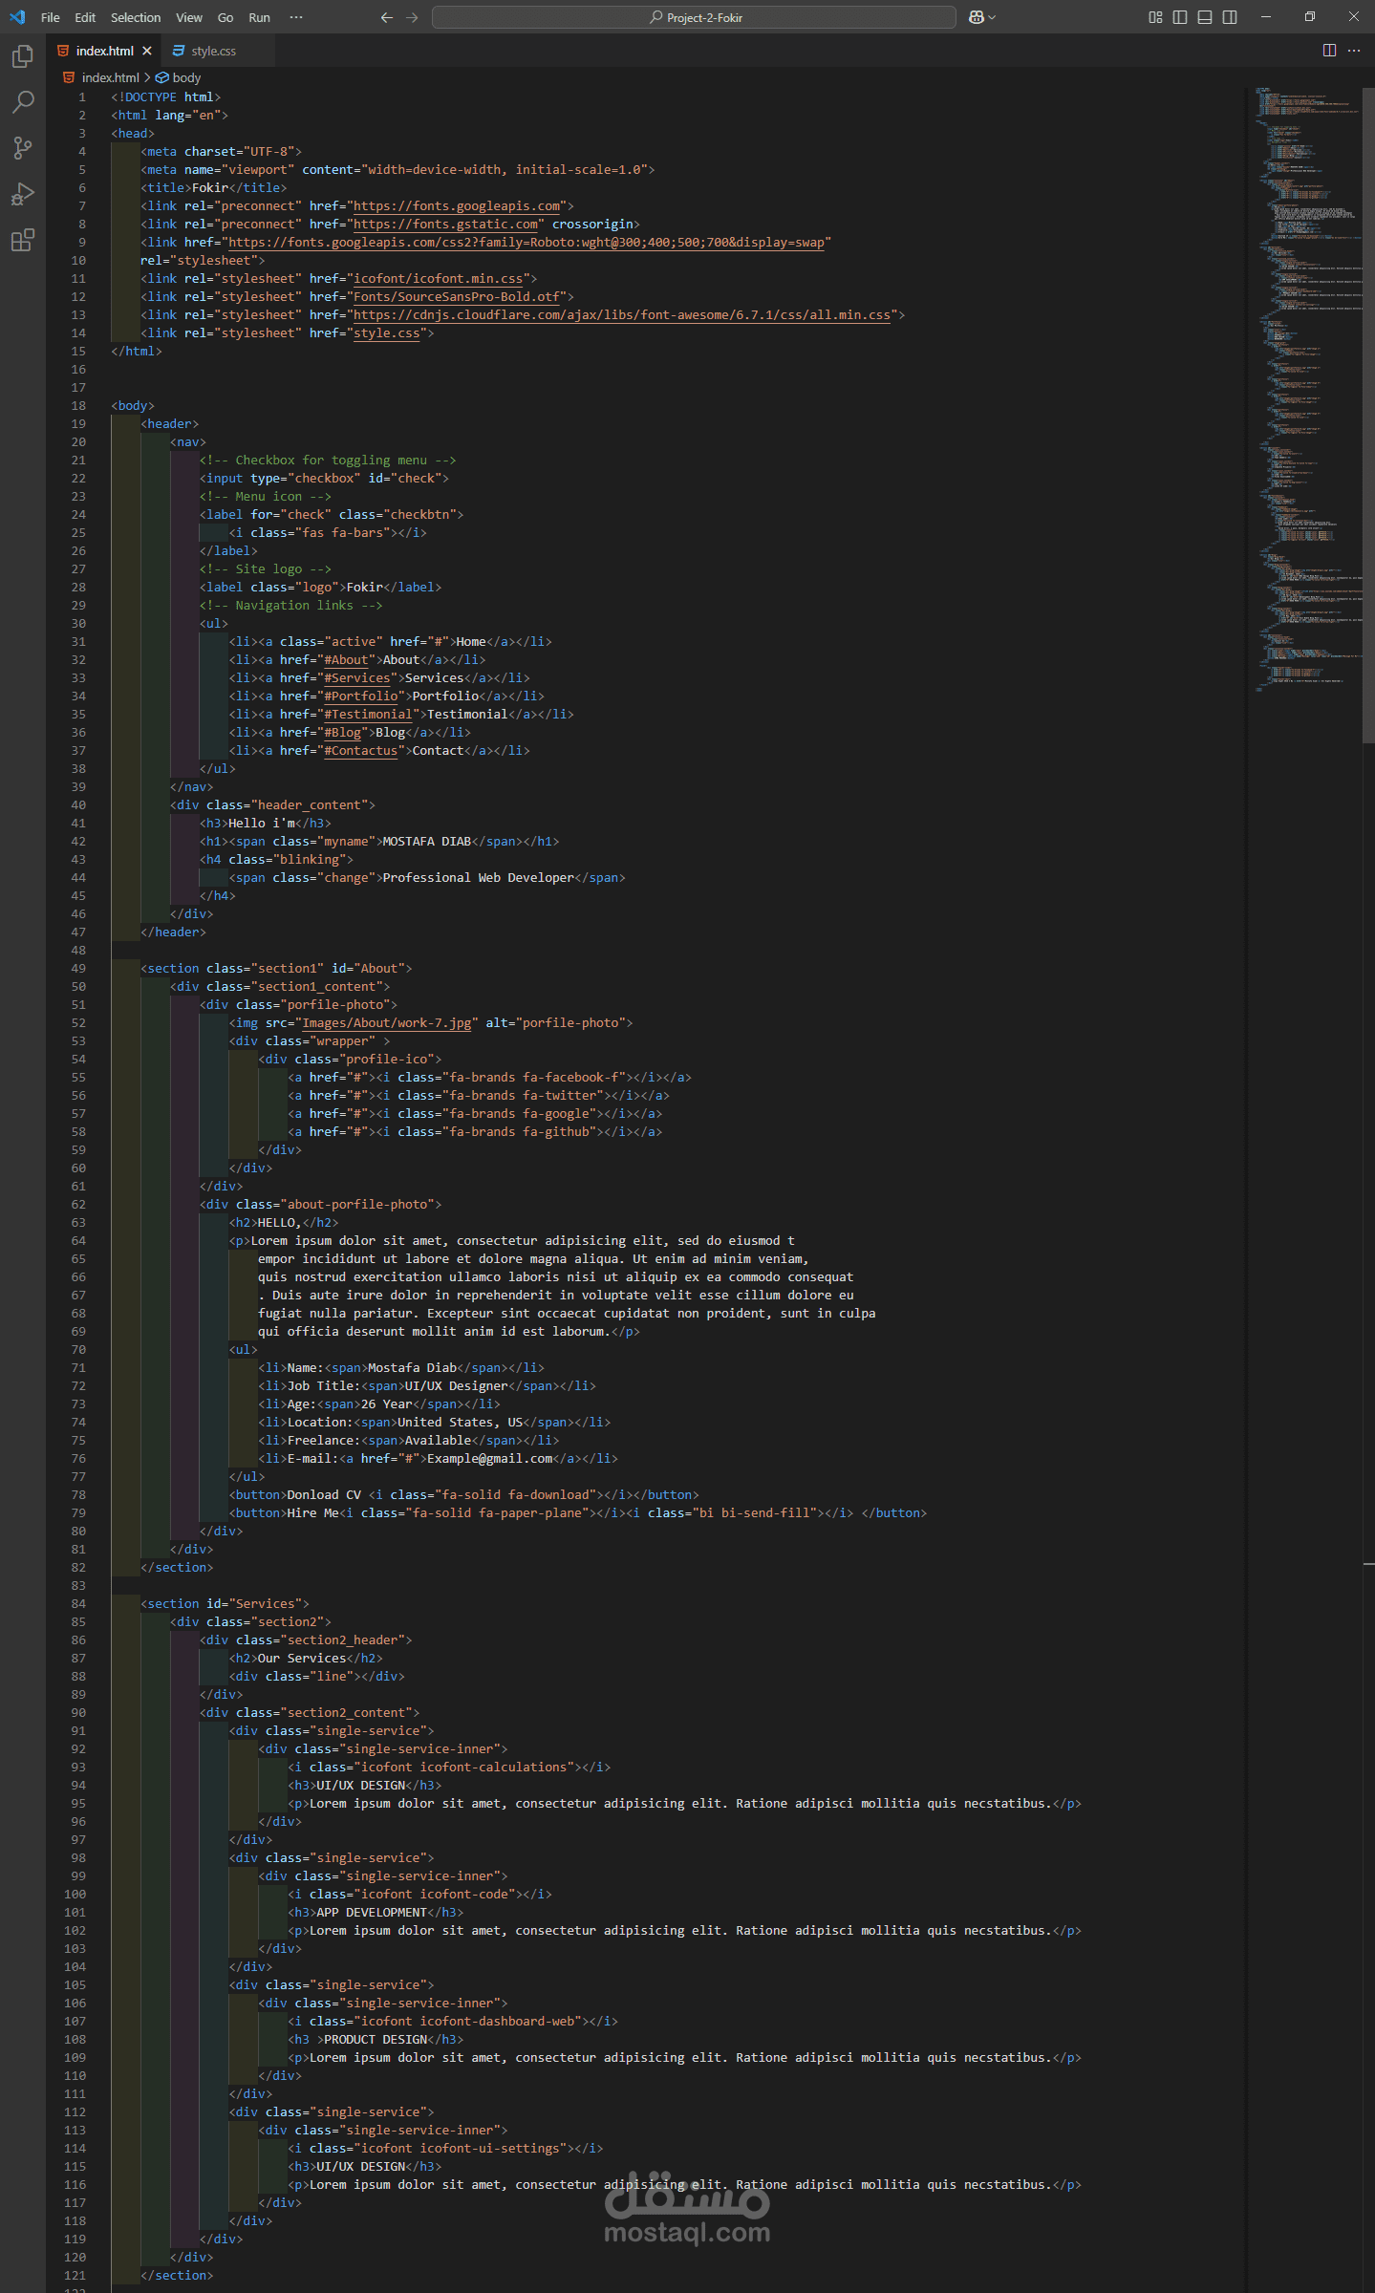Screen dimensions: 1375x2293
Task: Switch to the style.css tab
Action: click(x=212, y=51)
